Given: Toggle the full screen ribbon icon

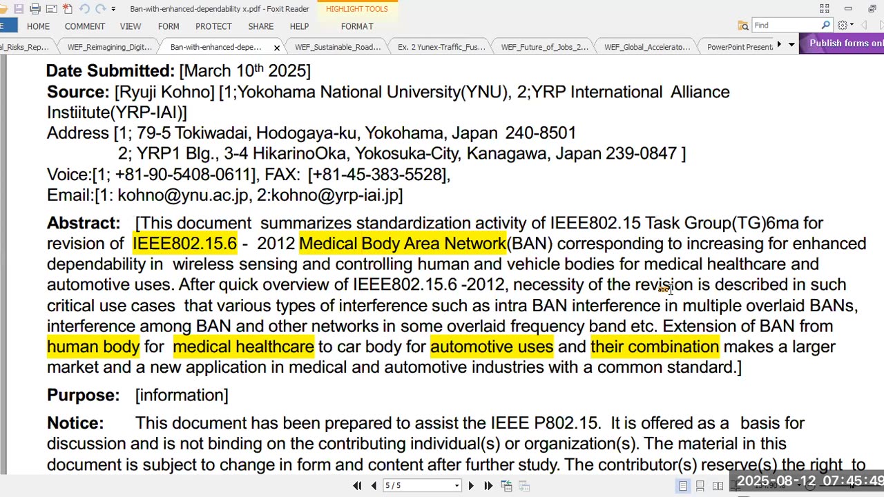Looking at the screenshot, I should (824, 8).
